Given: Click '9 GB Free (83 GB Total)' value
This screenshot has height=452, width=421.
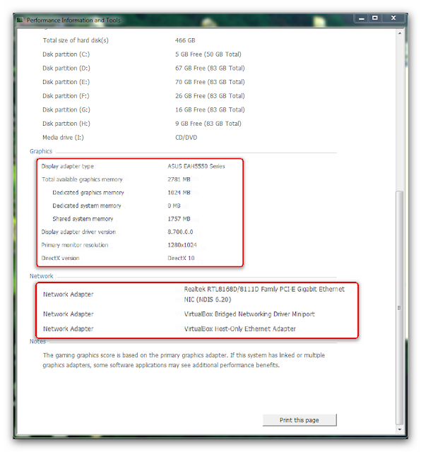Looking at the screenshot, I should tap(208, 124).
